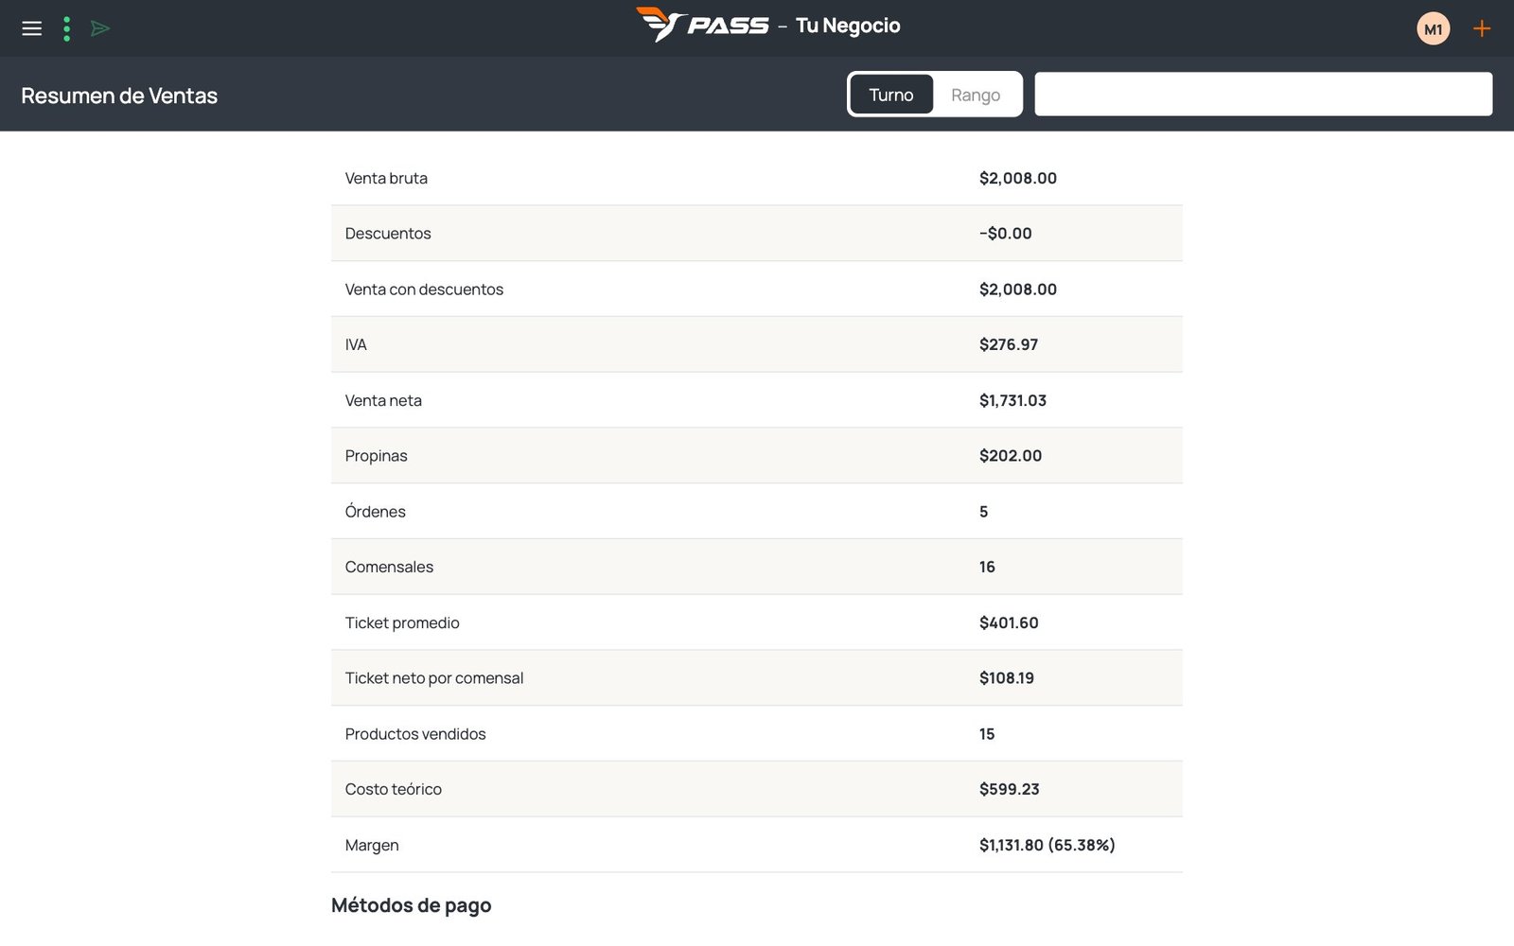
Task: Click the IVA value $276.97
Action: [1009, 344]
